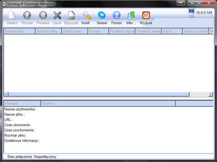Image resolution: width=217 pixels, height=162 pixels.
Task: Click the Element column header
Action: pyautogui.click(x=22, y=104)
